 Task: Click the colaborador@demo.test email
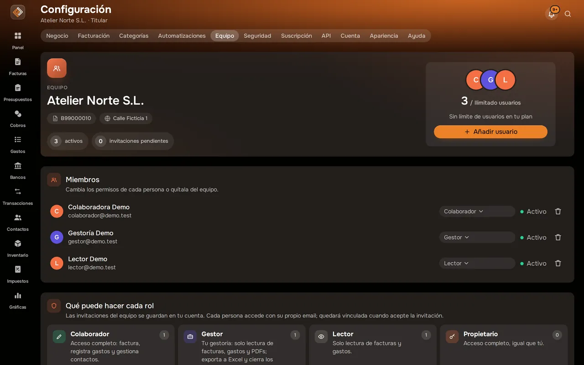point(100,215)
